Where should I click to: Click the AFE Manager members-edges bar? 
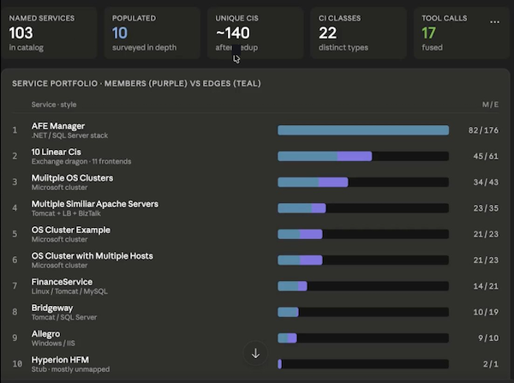click(x=363, y=130)
